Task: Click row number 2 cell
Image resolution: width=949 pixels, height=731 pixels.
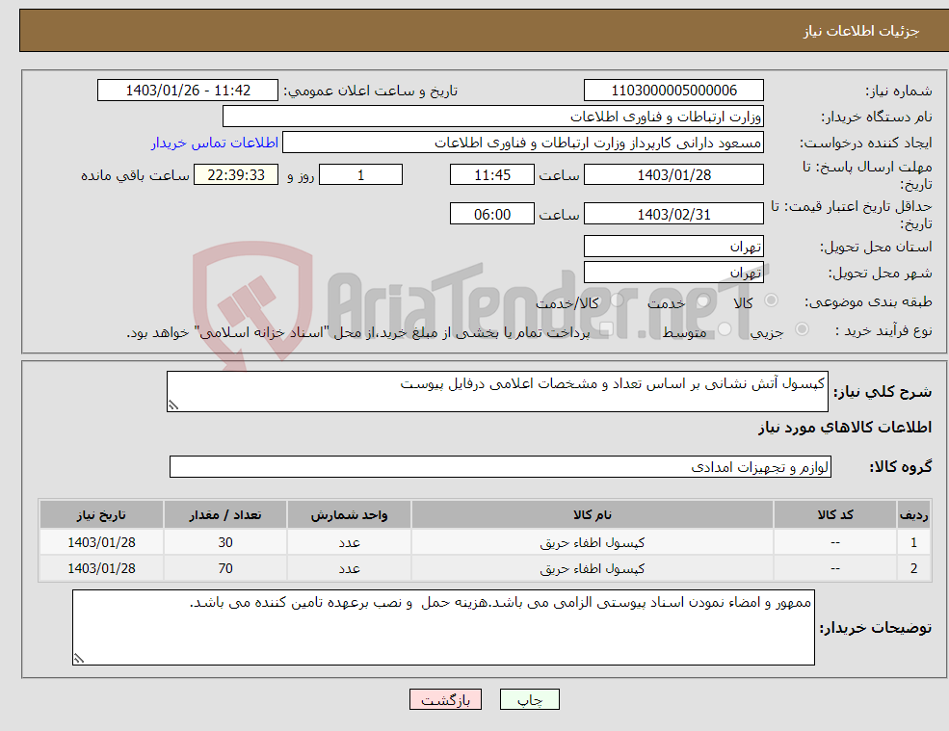Action: (x=914, y=569)
